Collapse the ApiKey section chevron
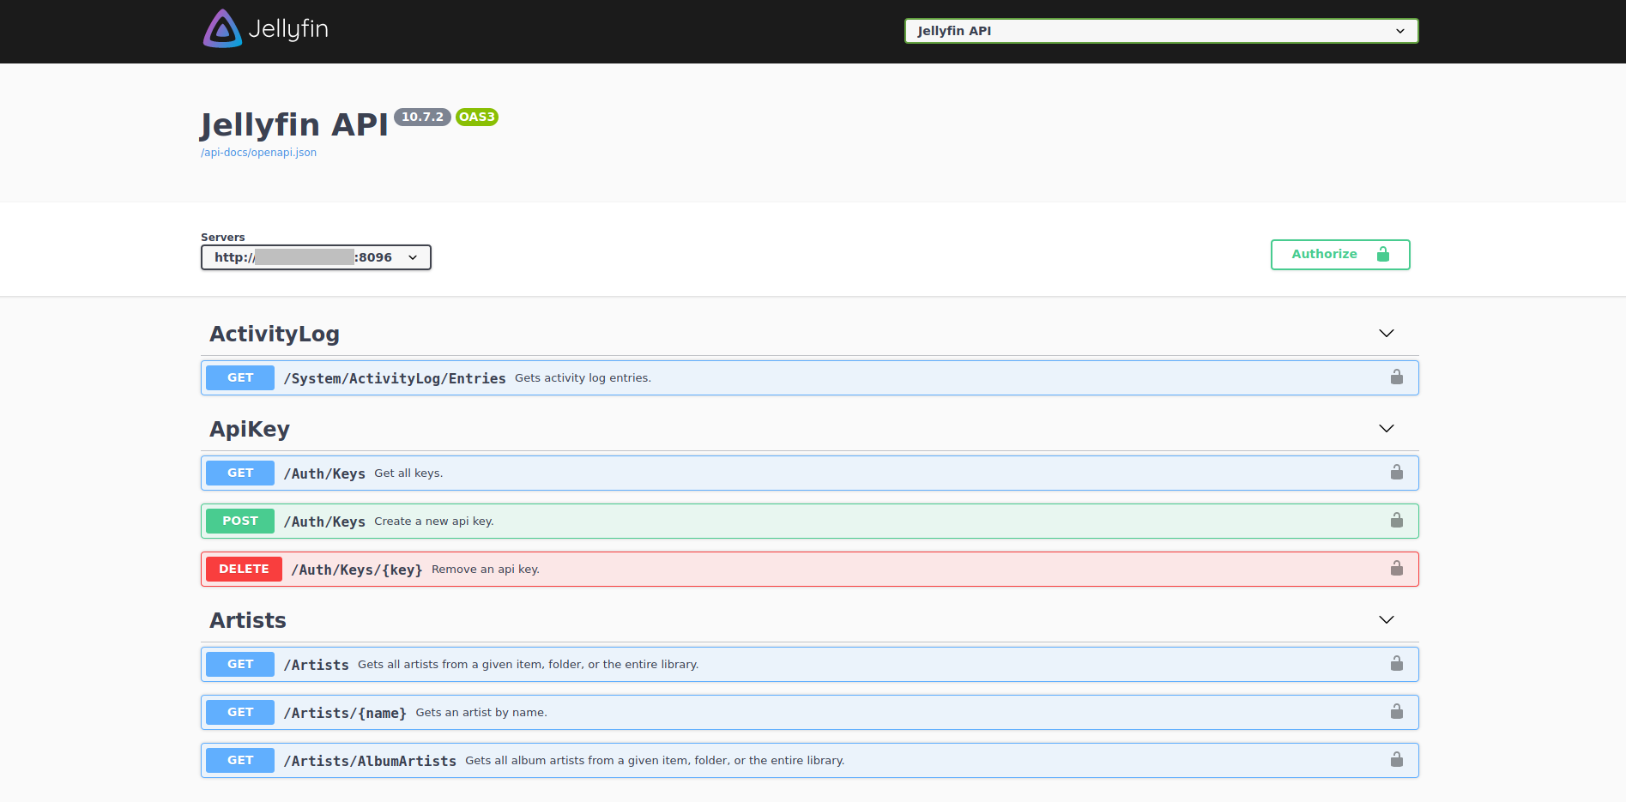The image size is (1626, 802). click(1386, 429)
